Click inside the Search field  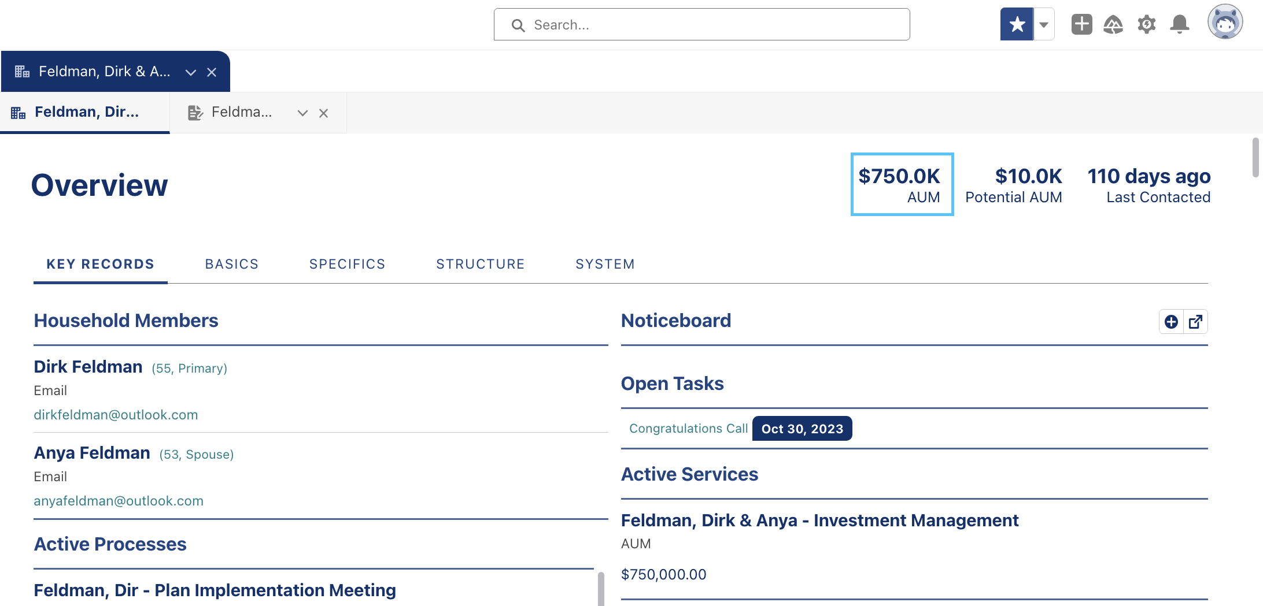tap(701, 24)
